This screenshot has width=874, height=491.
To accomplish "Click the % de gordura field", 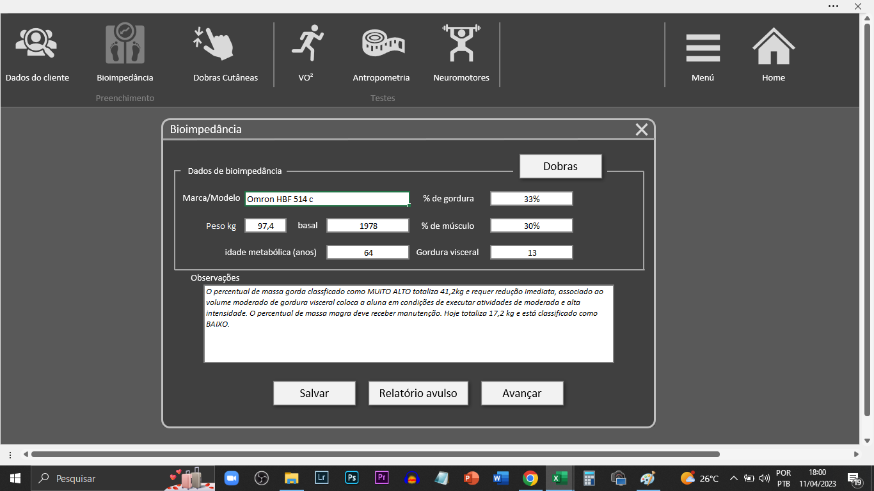I will tap(531, 199).
